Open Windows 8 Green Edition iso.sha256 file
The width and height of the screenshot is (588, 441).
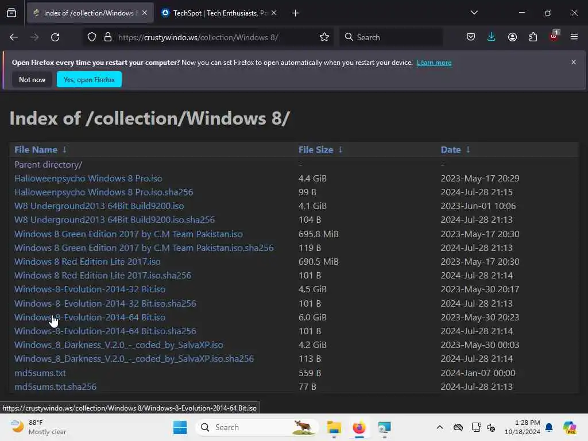tap(144, 248)
